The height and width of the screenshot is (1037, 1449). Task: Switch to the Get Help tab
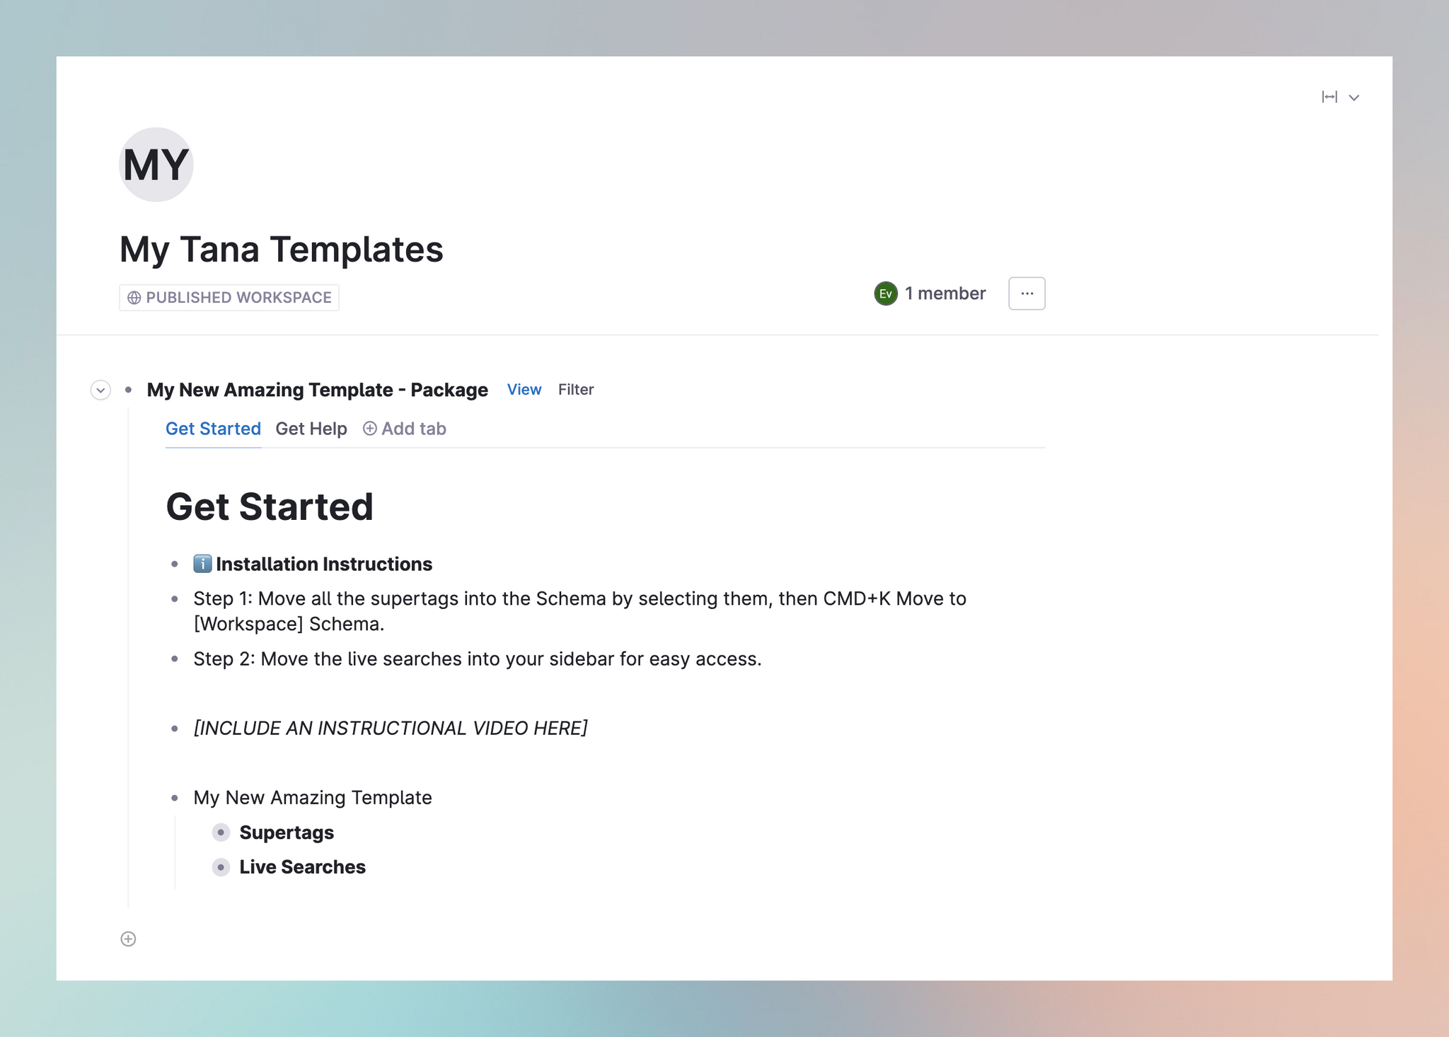tap(311, 429)
